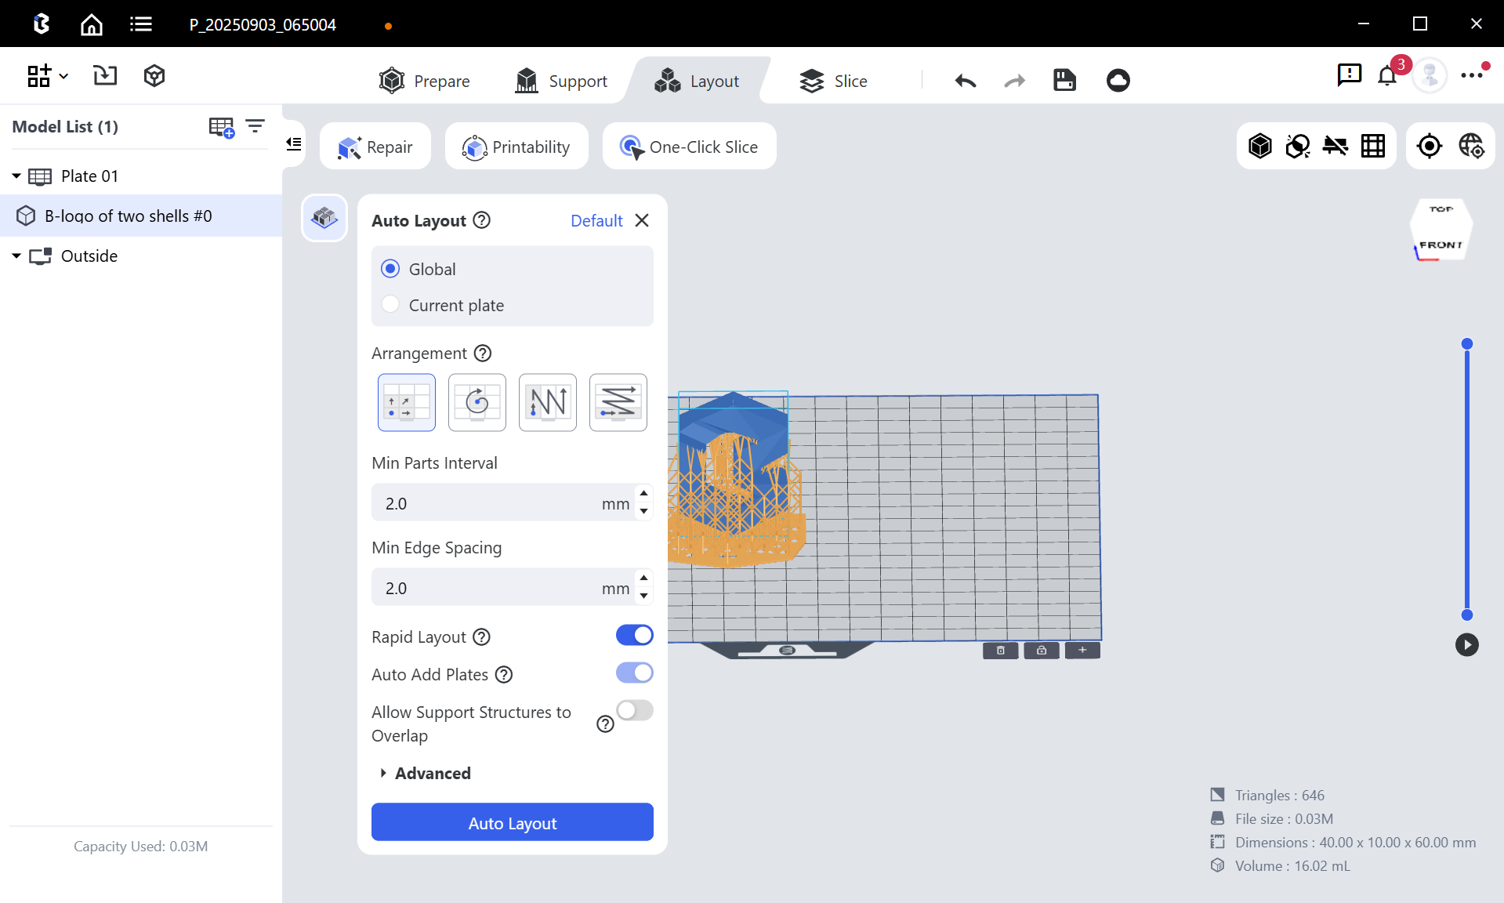Viewport: 1504px width, 903px height.
Task: Select the Current plate radio option
Action: (x=390, y=305)
